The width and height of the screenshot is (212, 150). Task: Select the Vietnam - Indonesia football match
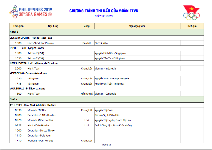point(105,68)
